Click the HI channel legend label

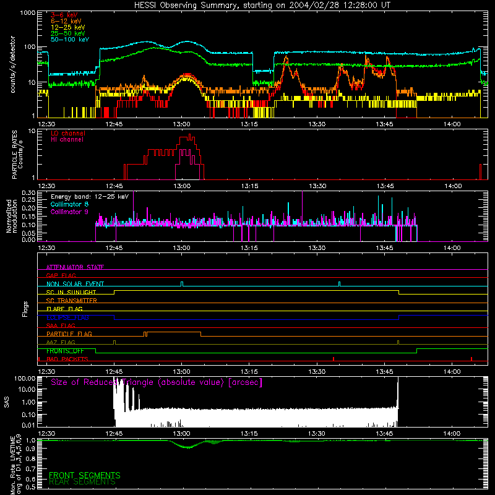(x=67, y=140)
